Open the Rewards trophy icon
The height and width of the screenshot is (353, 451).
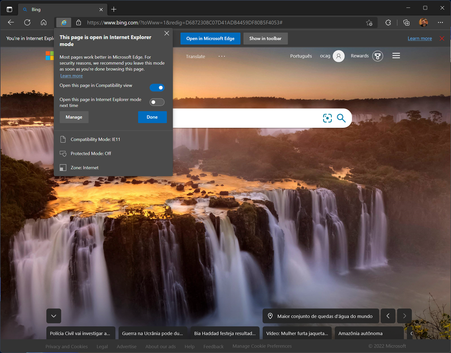tap(378, 56)
